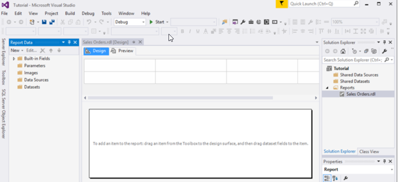Viewport: 399px width, 182px height.
Task: Toggle auto-hide pin on Solution Explorer
Action: (x=385, y=42)
